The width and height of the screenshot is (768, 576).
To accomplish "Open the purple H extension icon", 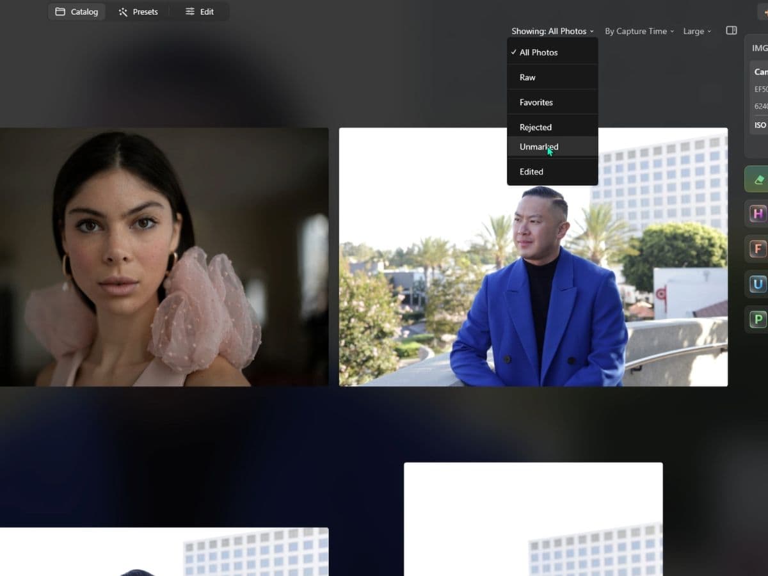I will click(x=758, y=214).
